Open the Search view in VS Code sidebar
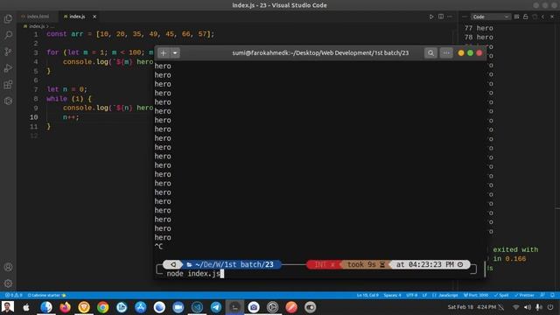The width and height of the screenshot is (560, 315). tap(8, 35)
